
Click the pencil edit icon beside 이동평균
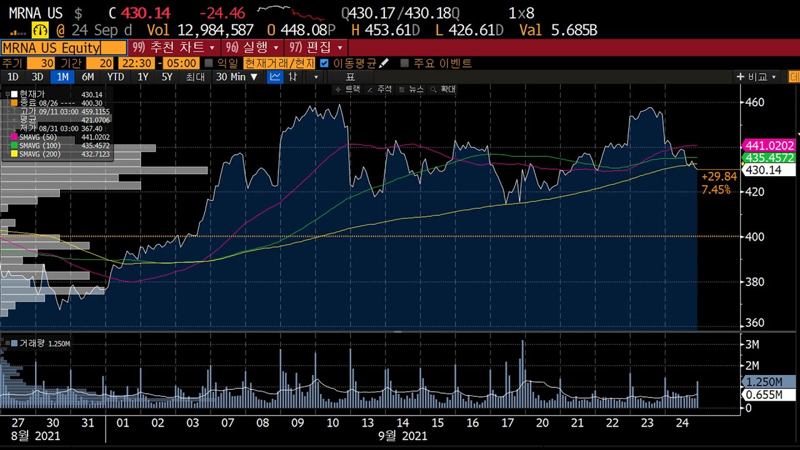coord(384,62)
